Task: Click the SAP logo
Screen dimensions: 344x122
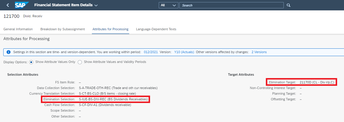Action: [22, 5]
